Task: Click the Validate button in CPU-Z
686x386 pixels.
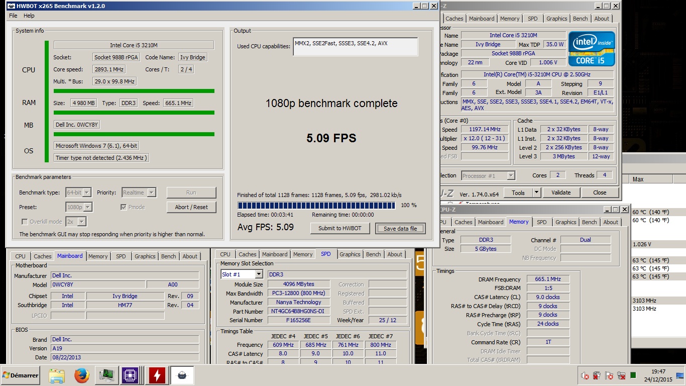Action: coord(561,192)
